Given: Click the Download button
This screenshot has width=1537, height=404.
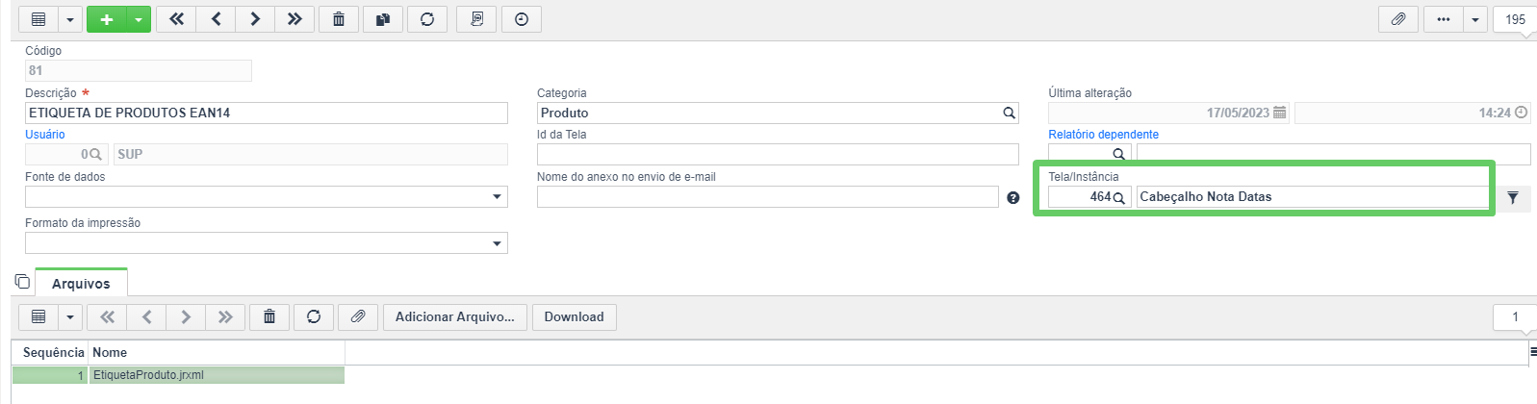Looking at the screenshot, I should point(575,316).
